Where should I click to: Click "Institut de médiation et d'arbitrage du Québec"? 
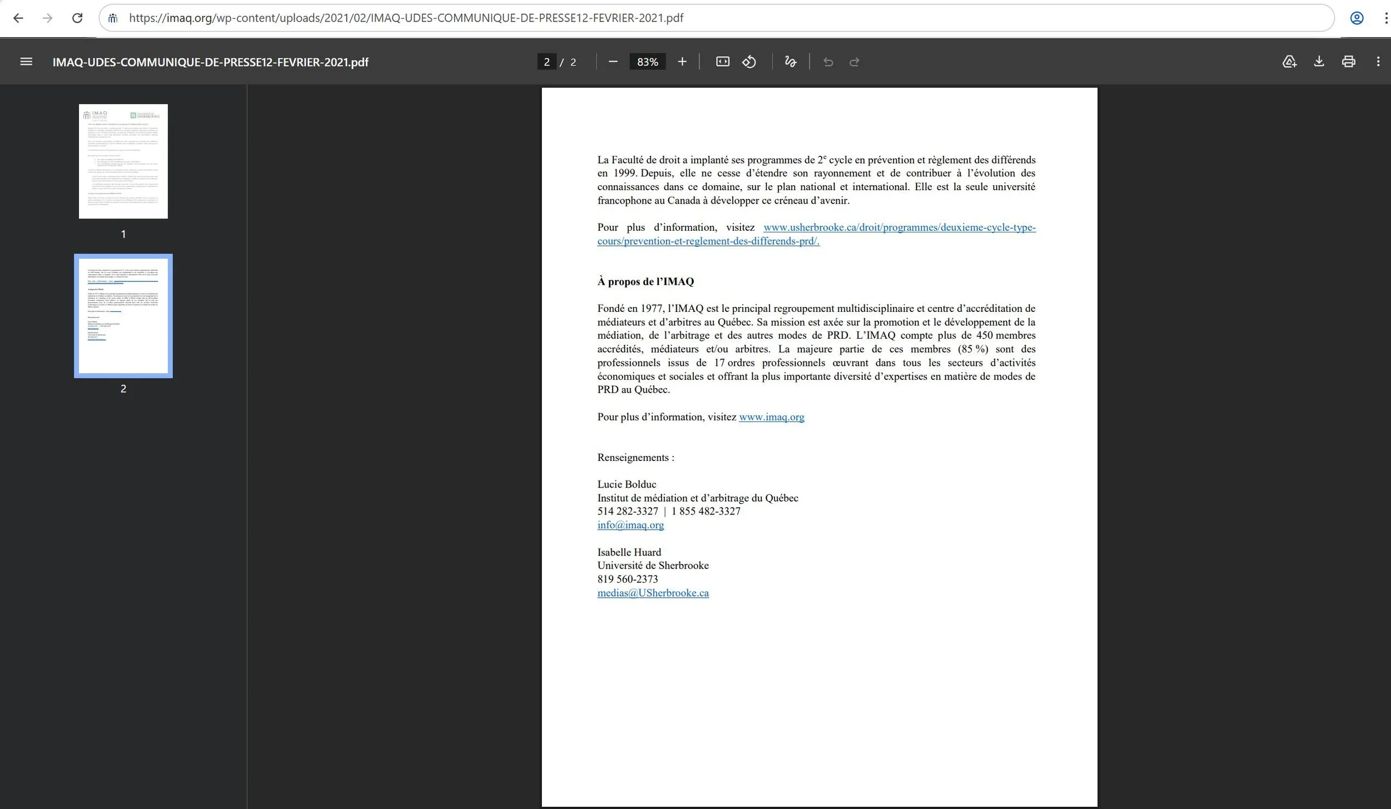(x=698, y=498)
